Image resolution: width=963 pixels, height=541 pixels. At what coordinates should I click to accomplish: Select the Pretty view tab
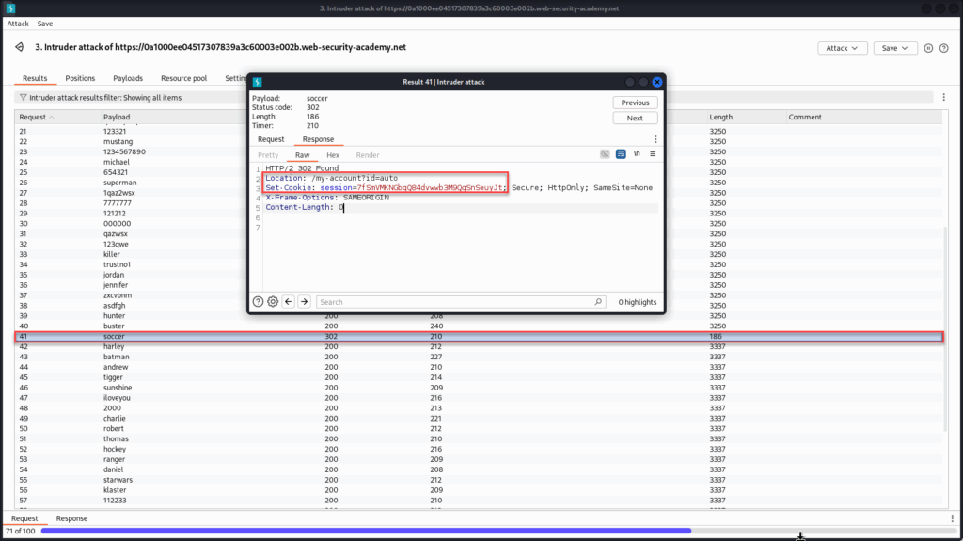click(268, 155)
